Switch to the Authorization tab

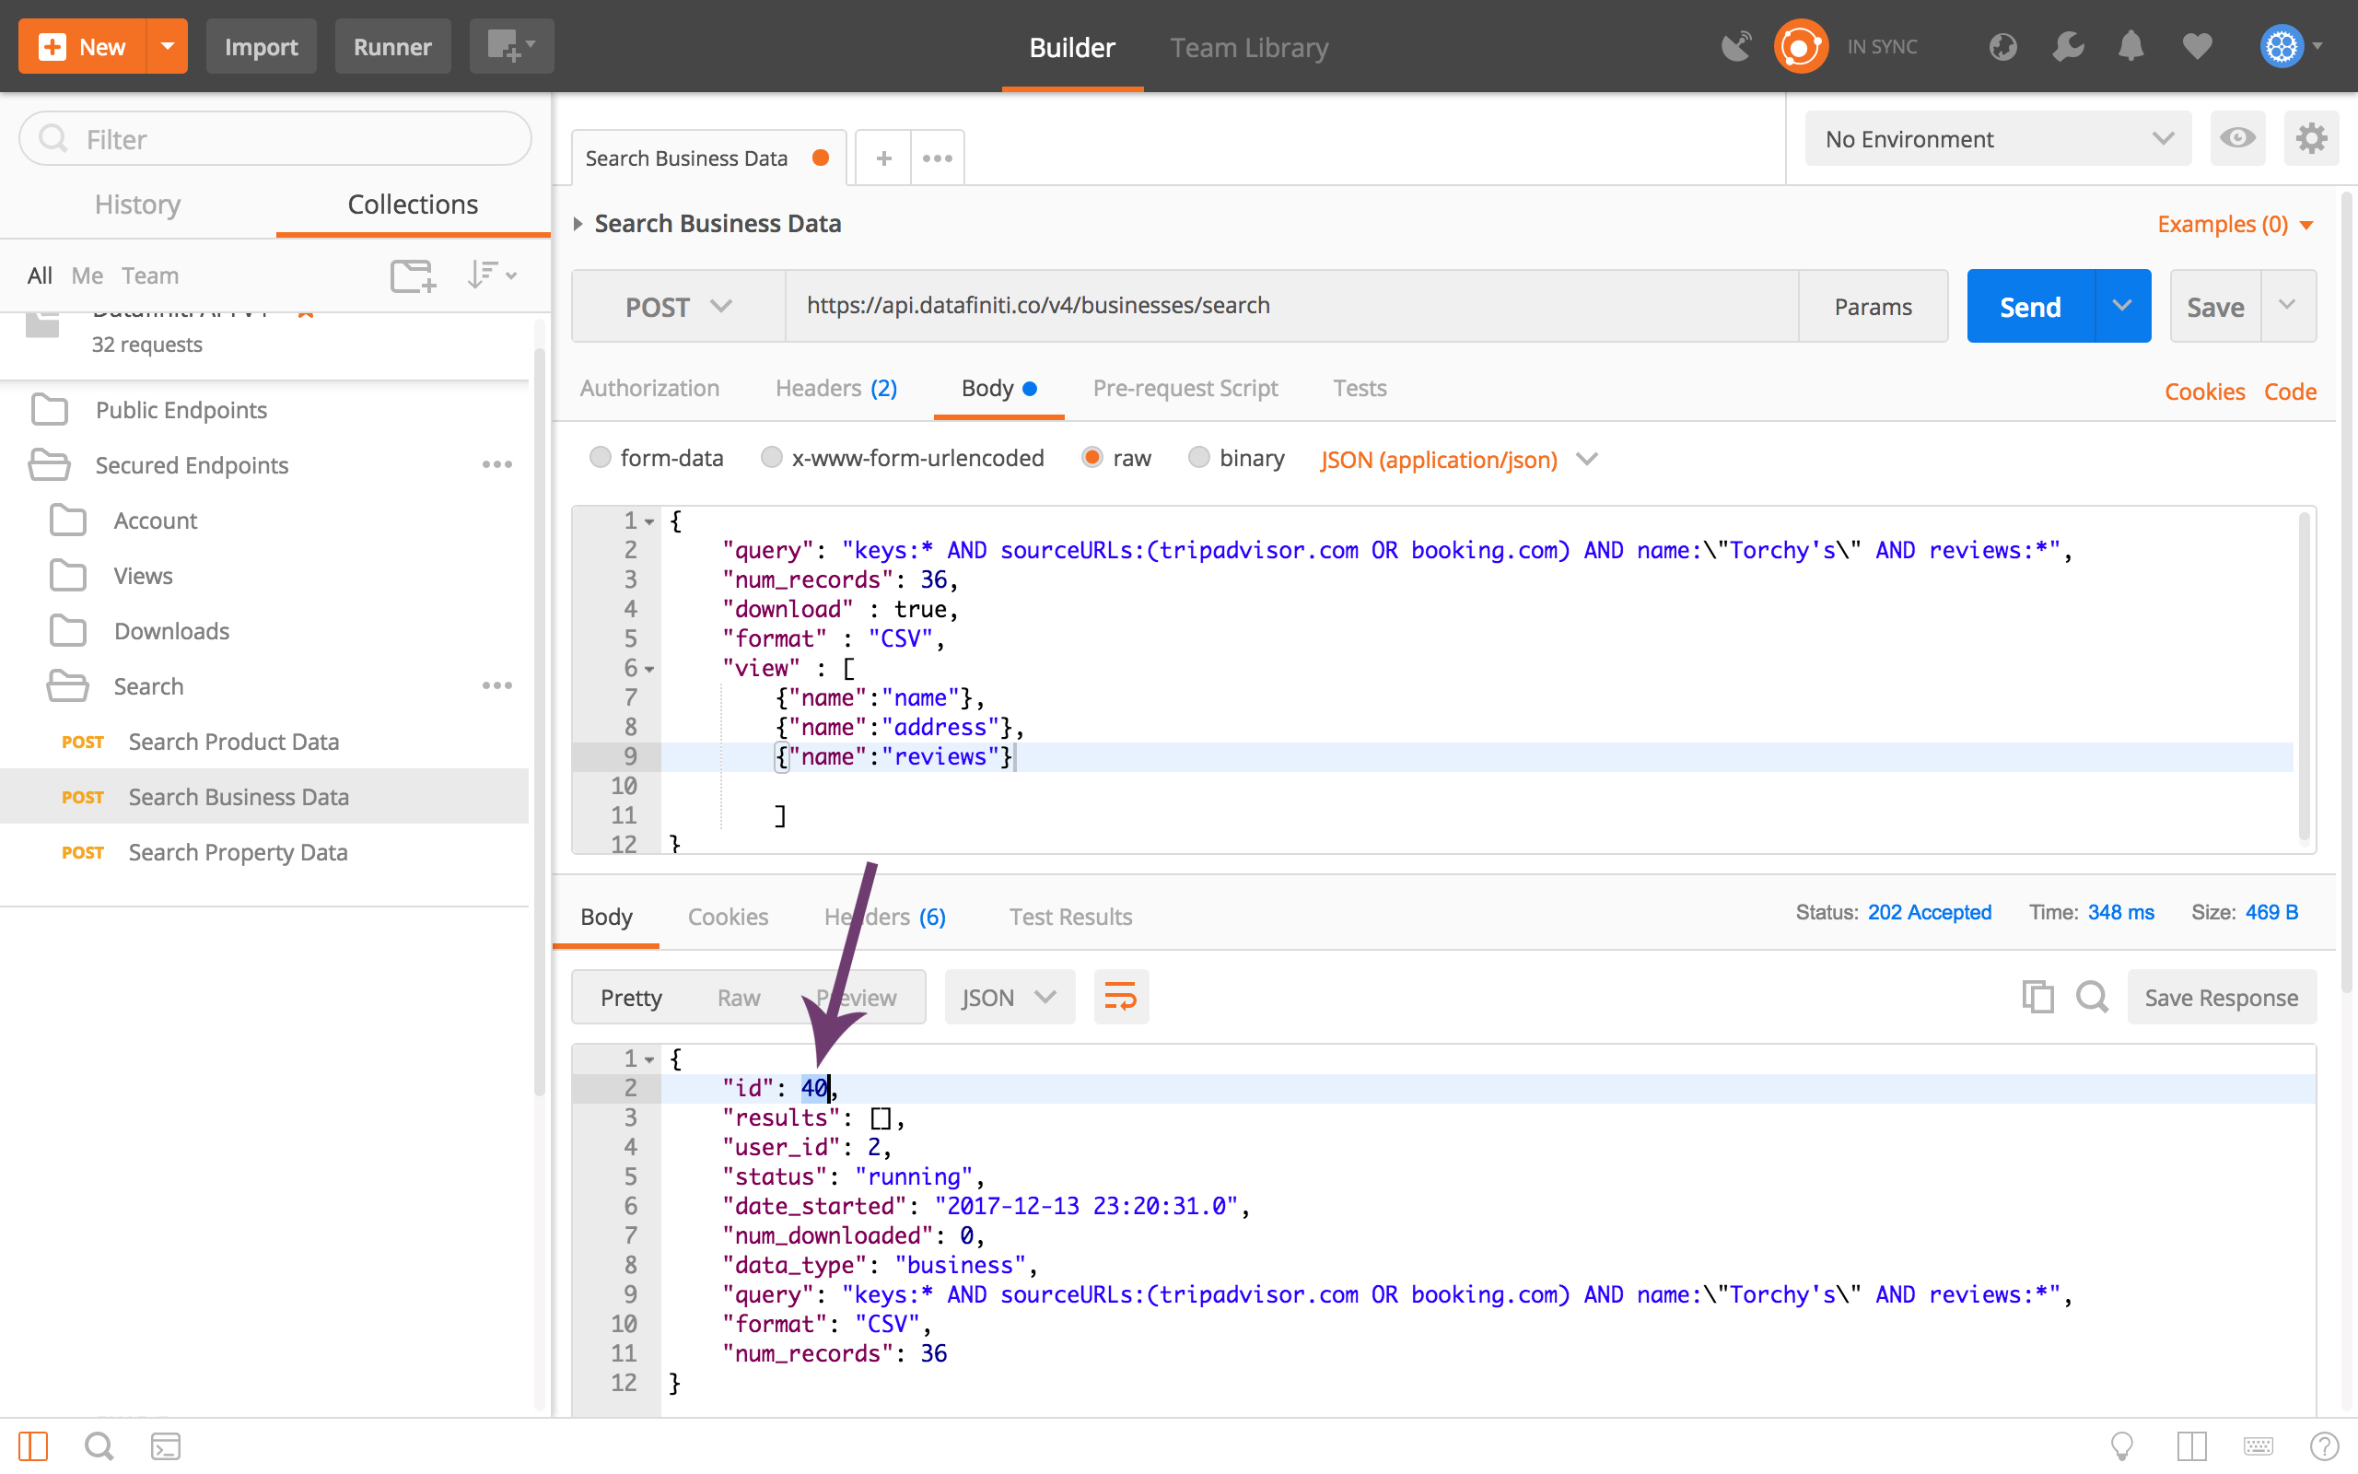click(x=648, y=387)
